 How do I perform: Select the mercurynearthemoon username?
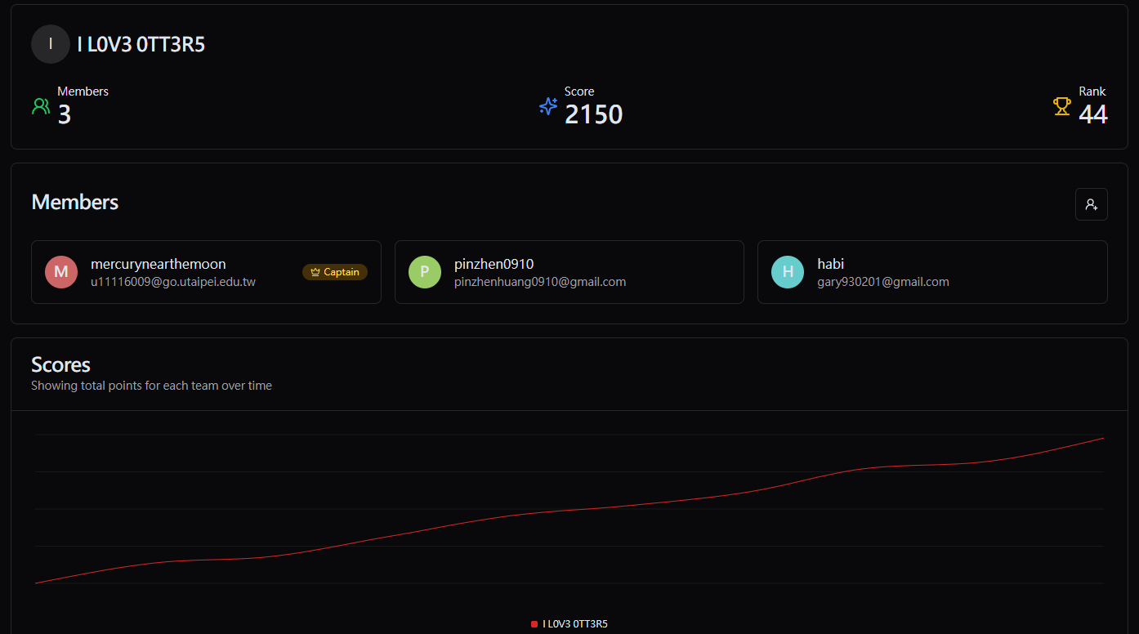tap(159, 264)
